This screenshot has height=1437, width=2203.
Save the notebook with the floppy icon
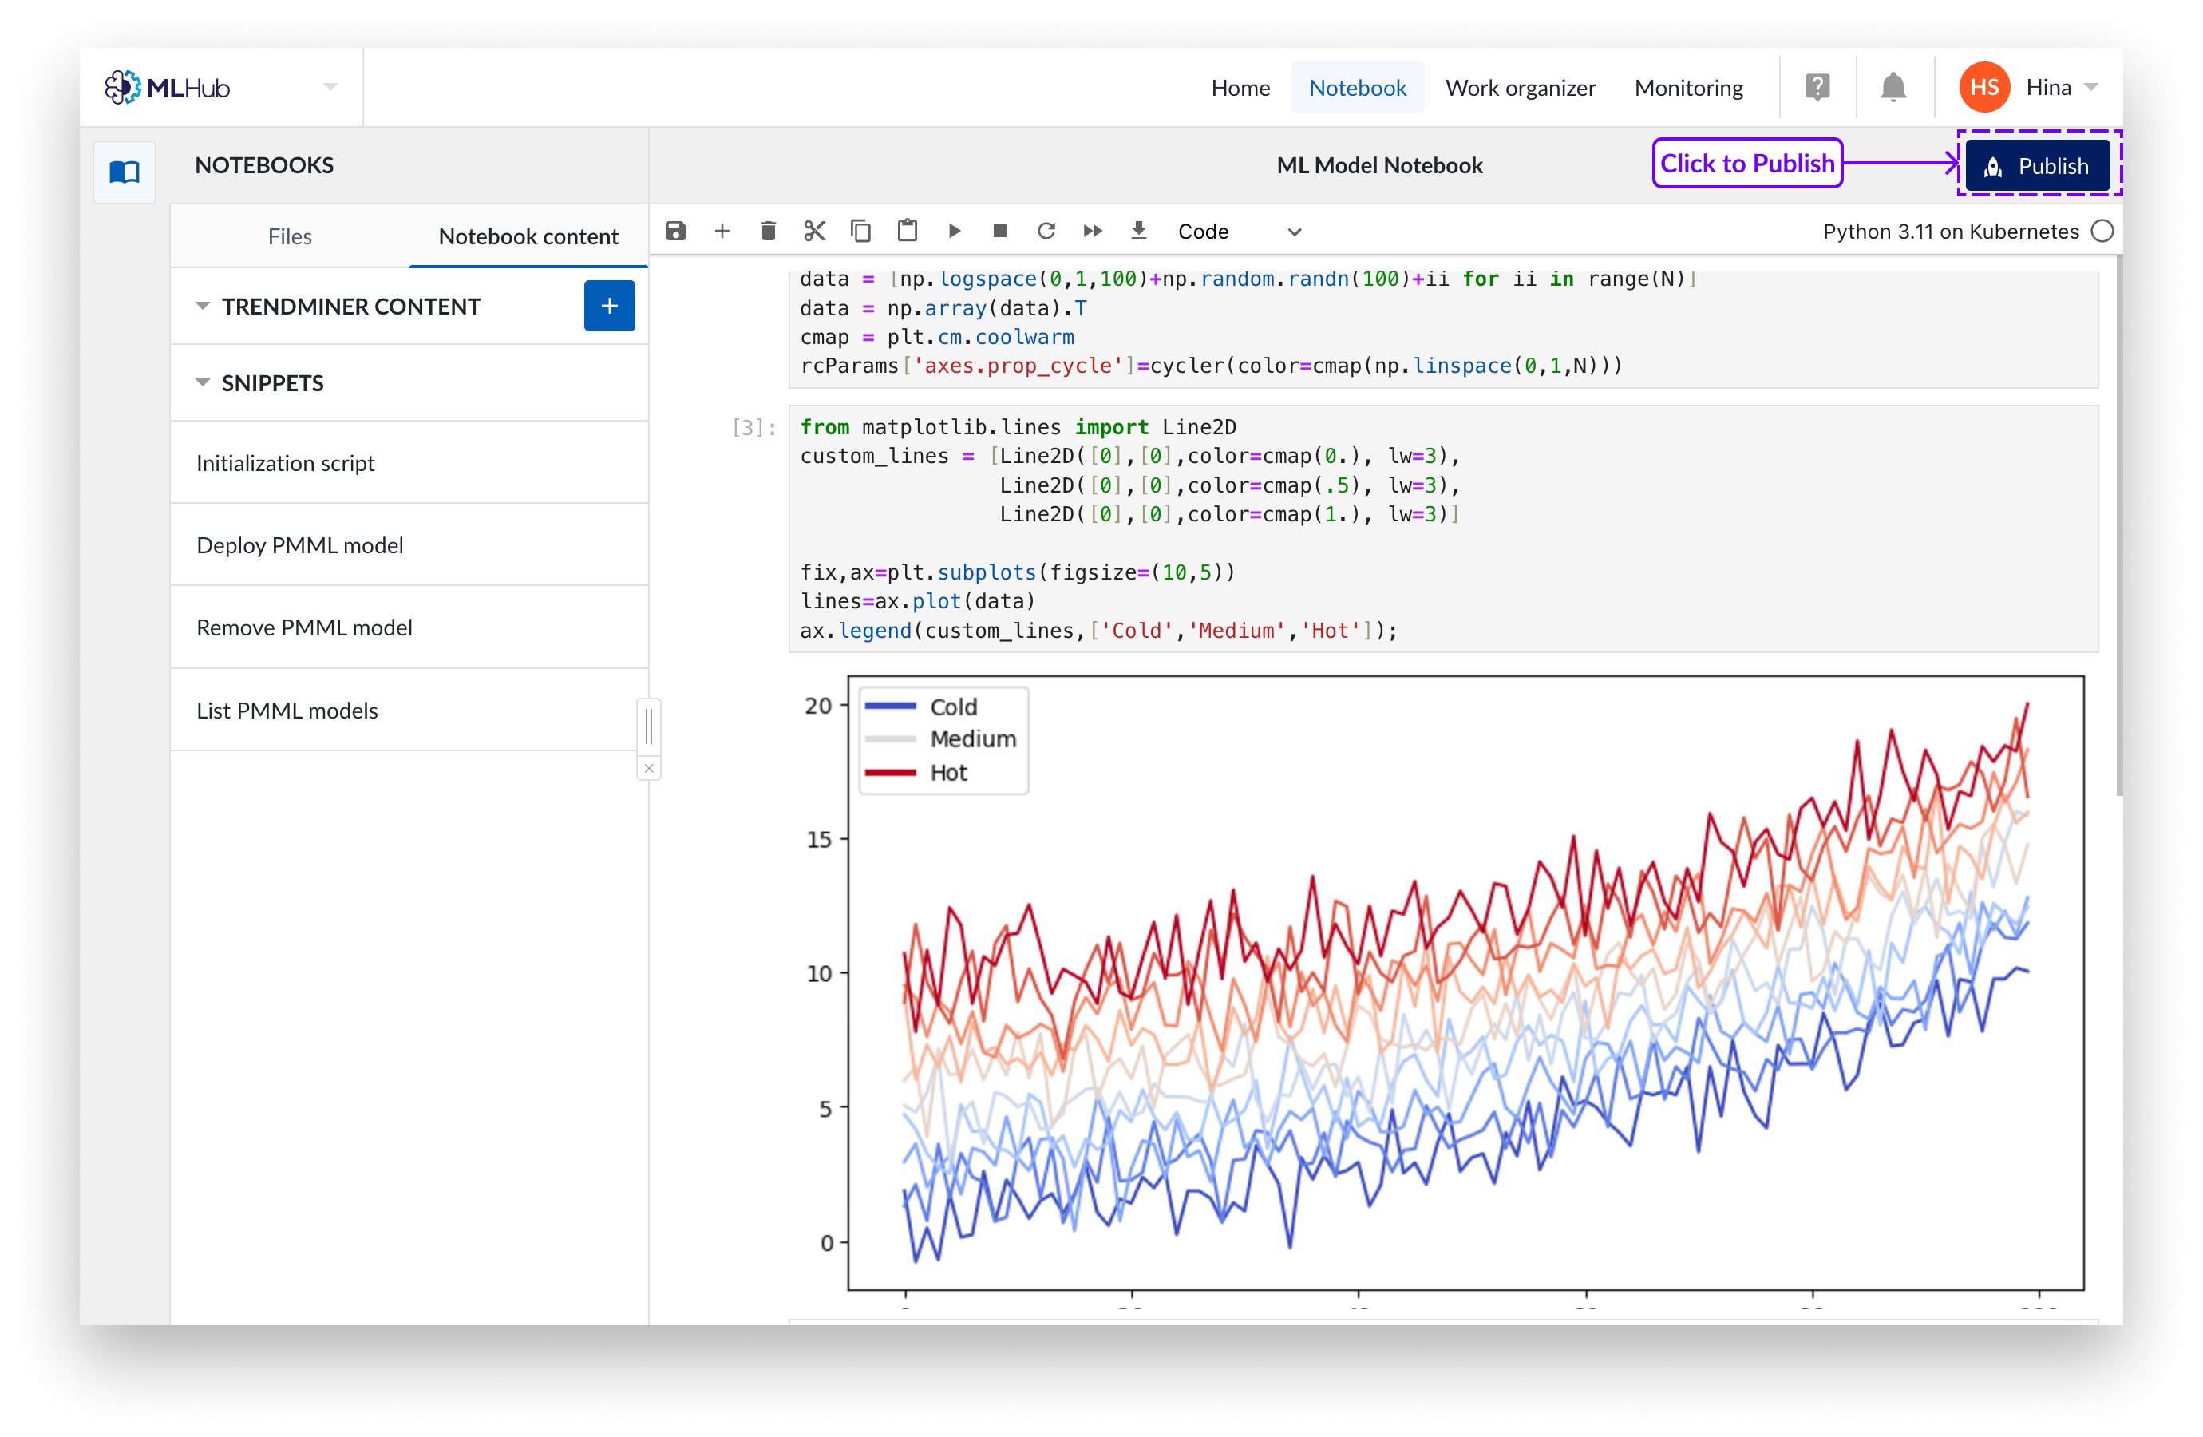(676, 231)
